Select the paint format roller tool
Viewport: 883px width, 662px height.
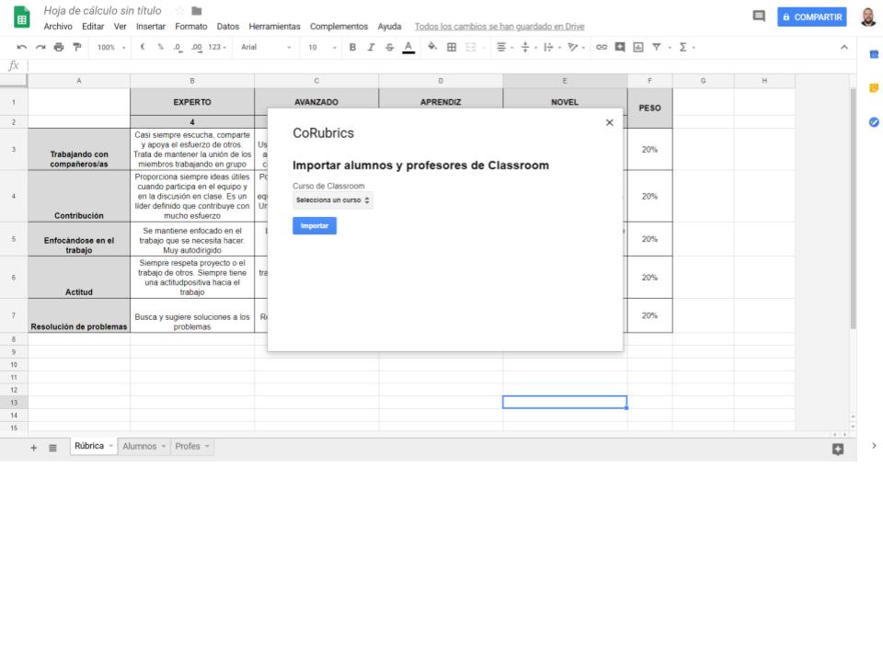click(x=76, y=47)
